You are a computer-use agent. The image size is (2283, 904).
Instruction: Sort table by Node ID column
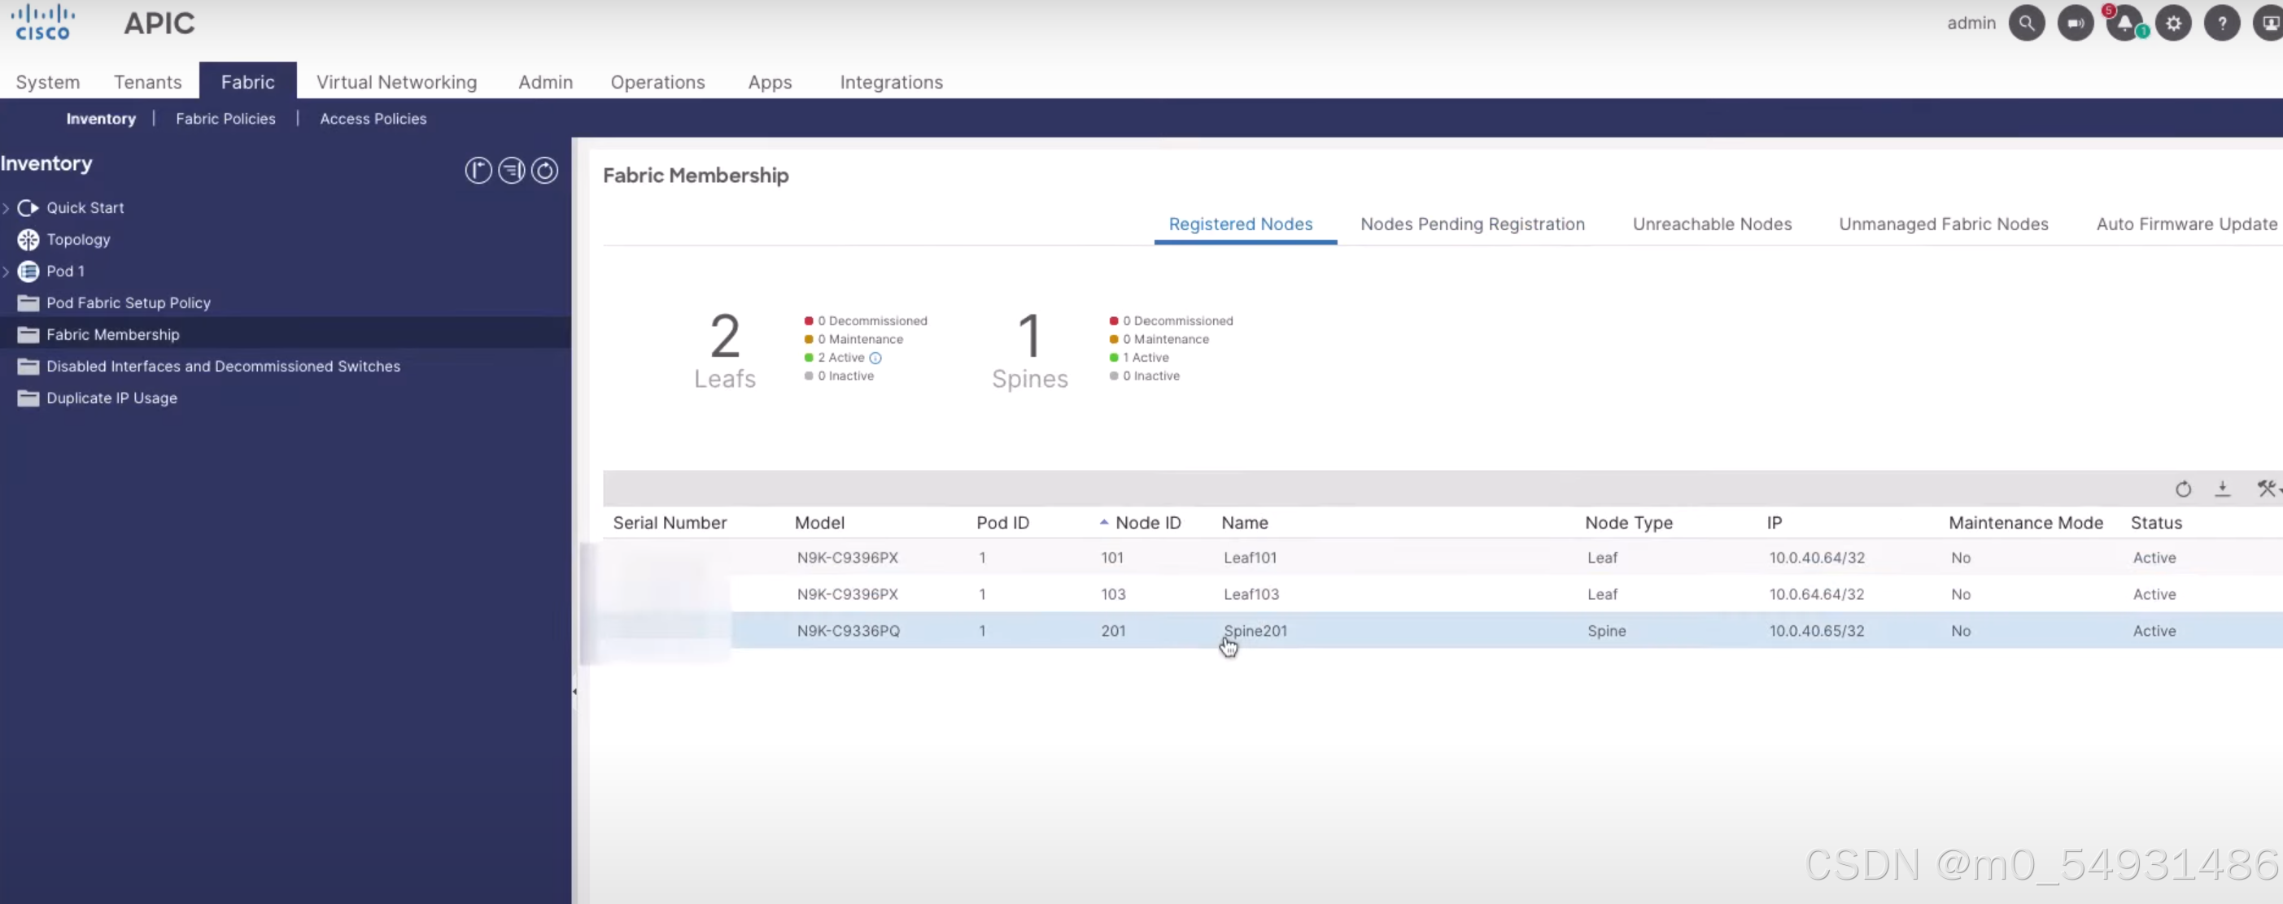point(1147,523)
